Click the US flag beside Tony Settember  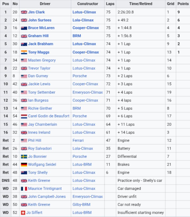coord(24,92)
